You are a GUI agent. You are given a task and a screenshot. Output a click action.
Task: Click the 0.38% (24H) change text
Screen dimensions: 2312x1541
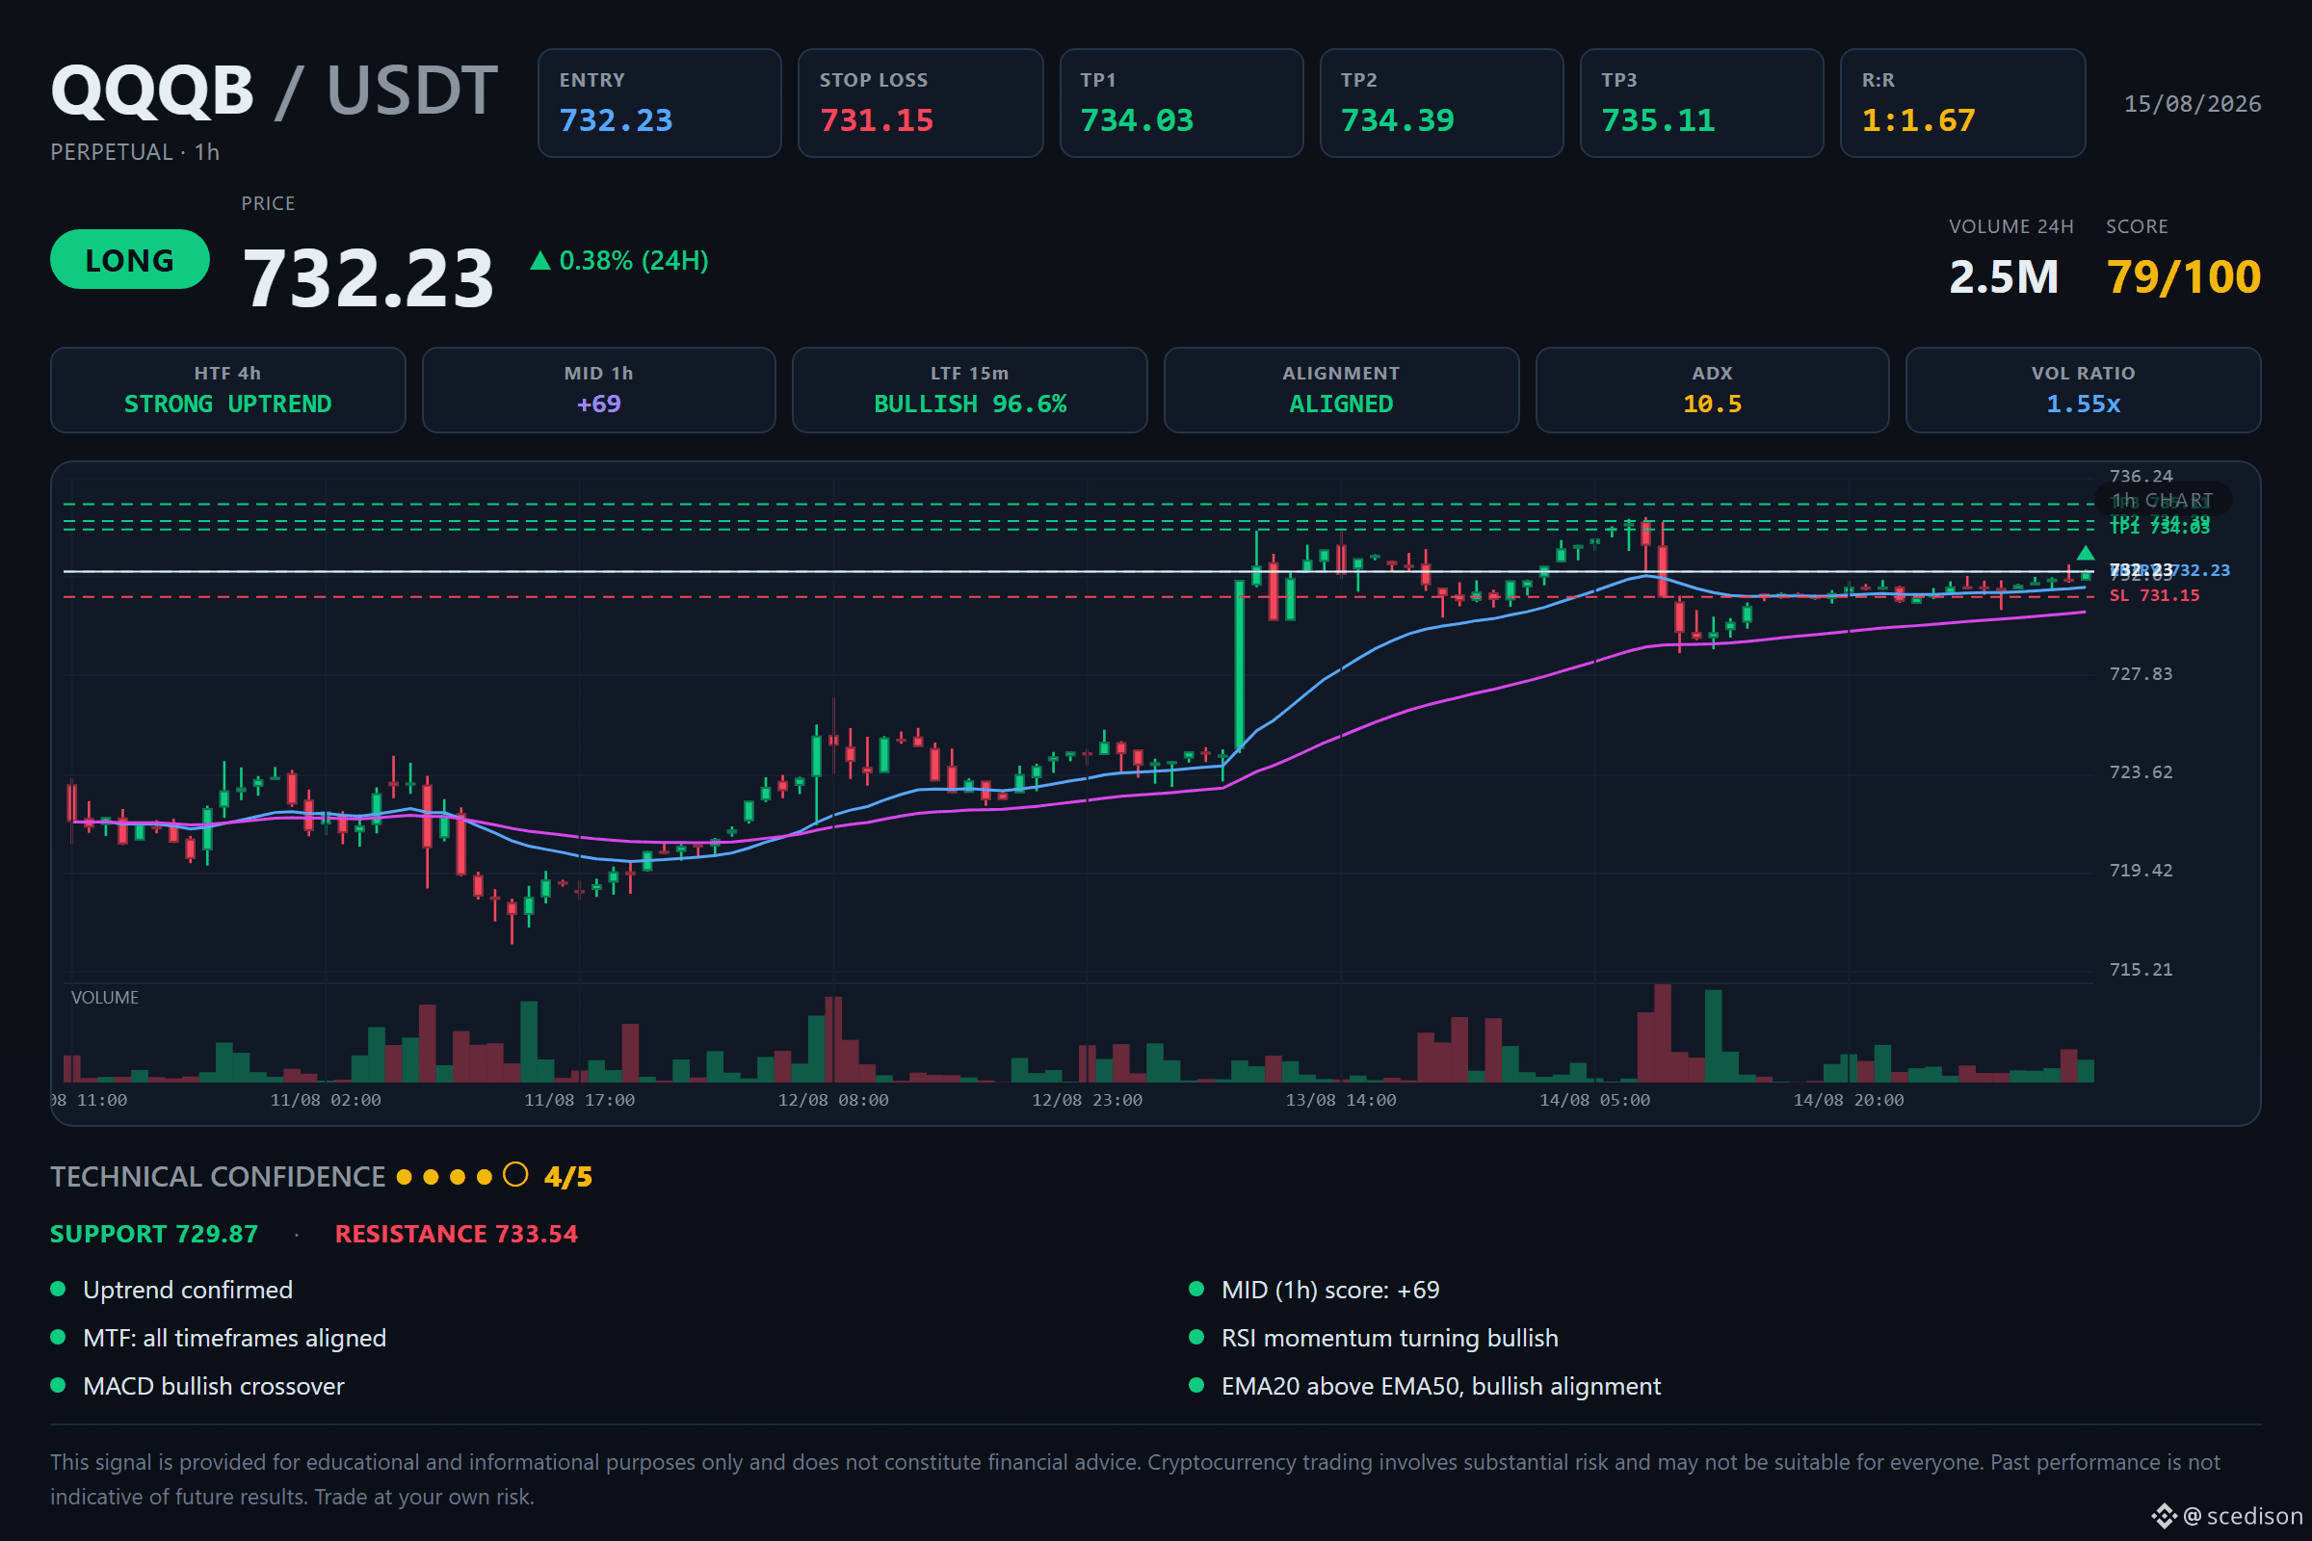[633, 260]
